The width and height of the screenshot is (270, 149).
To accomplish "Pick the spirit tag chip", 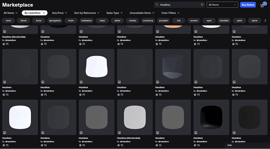I will (239, 21).
